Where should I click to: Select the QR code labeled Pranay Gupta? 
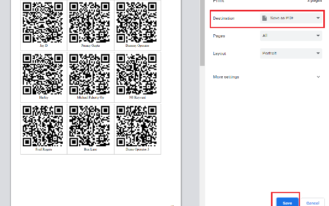coord(90,22)
